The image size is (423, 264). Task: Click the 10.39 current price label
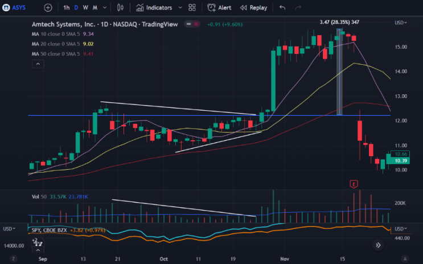(401, 161)
